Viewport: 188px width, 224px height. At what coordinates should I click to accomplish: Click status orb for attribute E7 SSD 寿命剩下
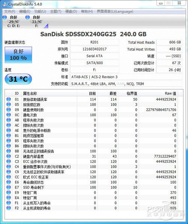[x=9, y=187]
